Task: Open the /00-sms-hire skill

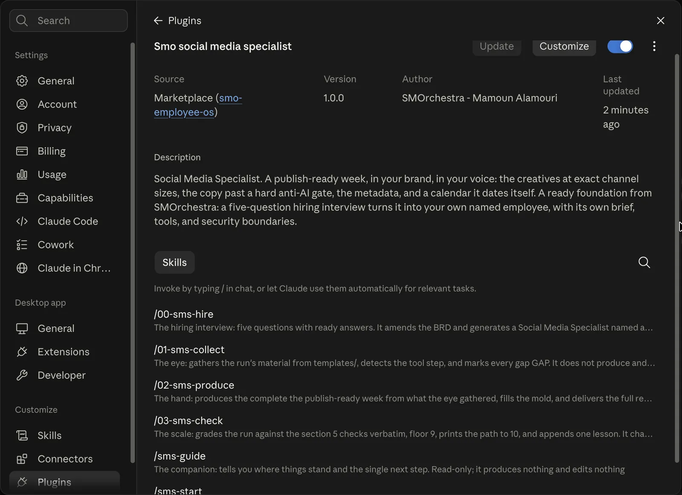Action: pos(404,320)
